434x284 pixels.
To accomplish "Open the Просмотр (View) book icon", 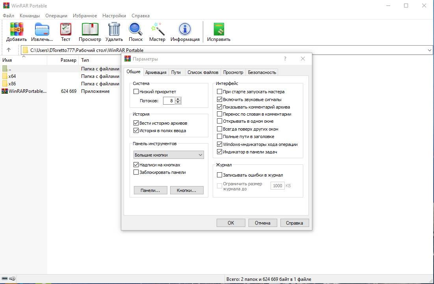I will [x=90, y=29].
